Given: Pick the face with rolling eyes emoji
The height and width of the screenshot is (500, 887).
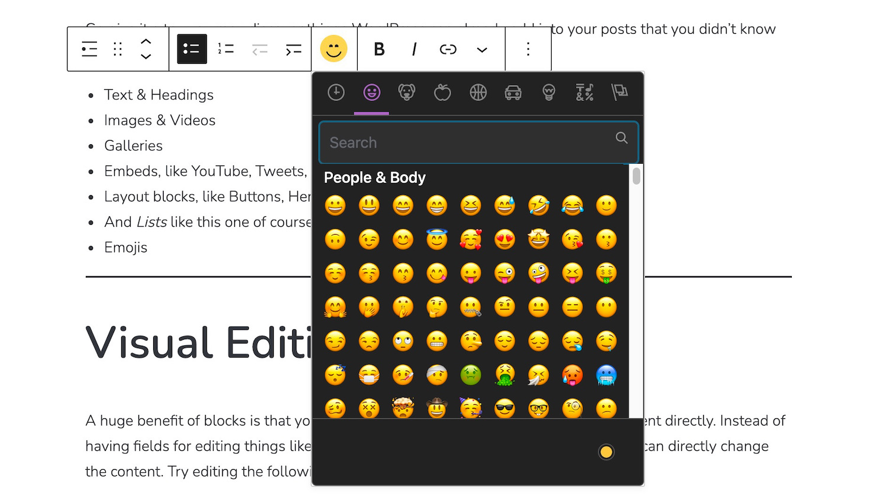Looking at the screenshot, I should 403,341.
